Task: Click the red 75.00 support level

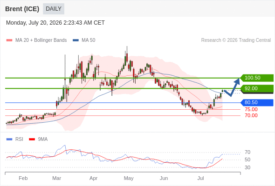Action: pos(251,110)
